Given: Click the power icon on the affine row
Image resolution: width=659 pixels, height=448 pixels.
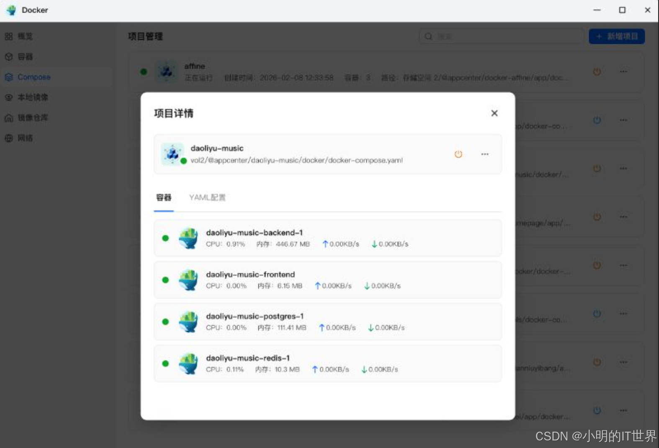Looking at the screenshot, I should point(597,71).
